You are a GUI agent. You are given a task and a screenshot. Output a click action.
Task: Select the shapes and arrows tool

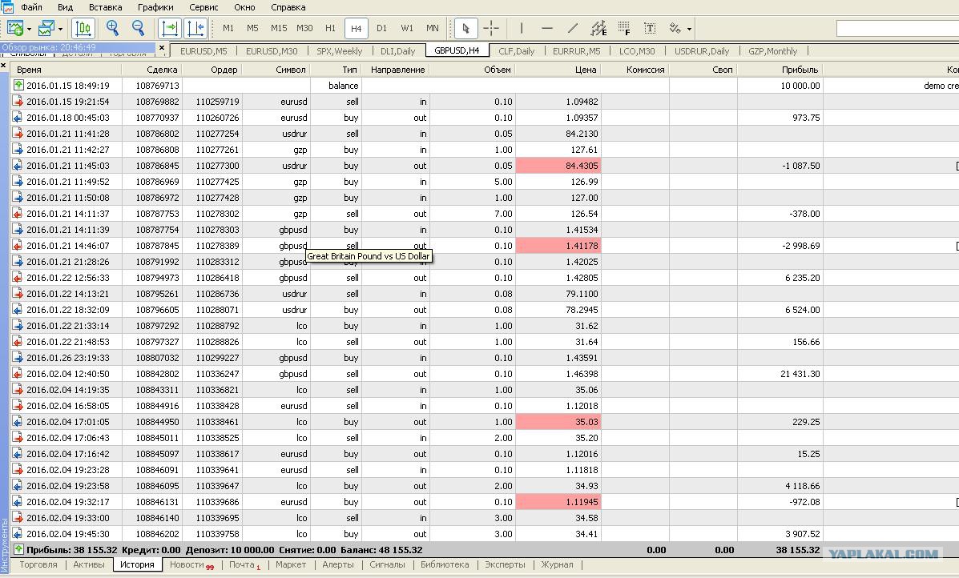pyautogui.click(x=675, y=28)
